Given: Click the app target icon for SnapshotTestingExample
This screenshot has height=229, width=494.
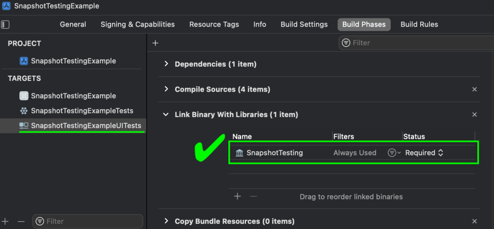Looking at the screenshot, I should [x=24, y=96].
